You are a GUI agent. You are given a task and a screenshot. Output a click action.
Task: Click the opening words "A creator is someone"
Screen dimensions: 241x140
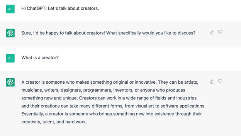[43, 82]
